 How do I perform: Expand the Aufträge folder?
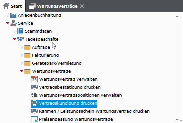(x=22, y=47)
